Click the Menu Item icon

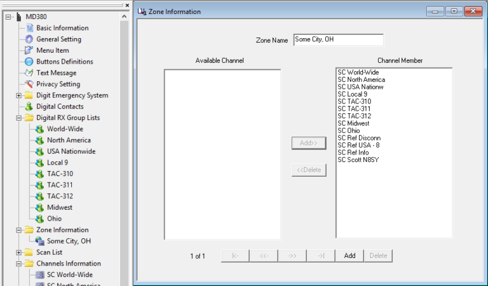click(x=29, y=50)
